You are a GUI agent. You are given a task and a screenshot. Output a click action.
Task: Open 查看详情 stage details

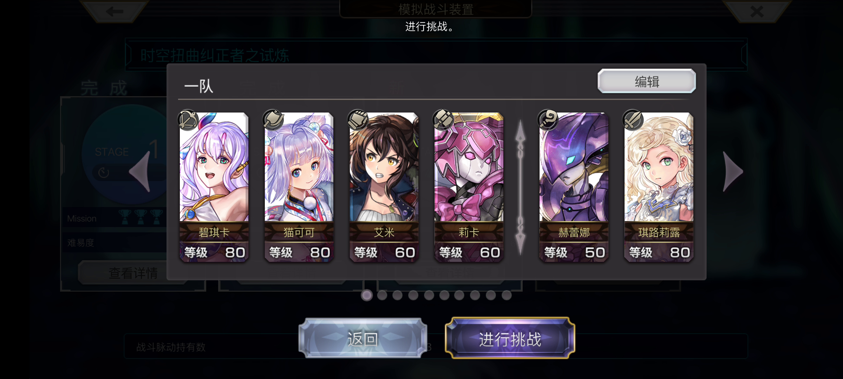[x=133, y=273]
